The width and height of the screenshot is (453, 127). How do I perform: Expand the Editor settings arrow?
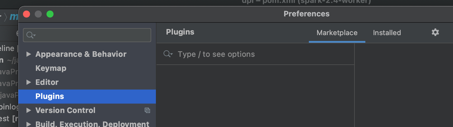(x=29, y=82)
